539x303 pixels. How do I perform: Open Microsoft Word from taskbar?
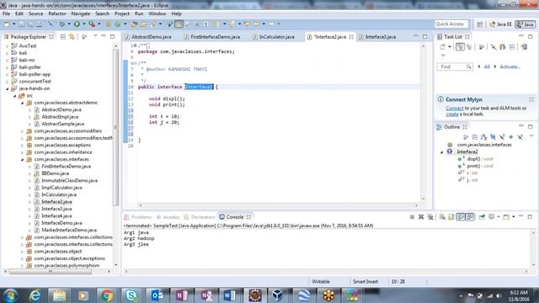229,295
